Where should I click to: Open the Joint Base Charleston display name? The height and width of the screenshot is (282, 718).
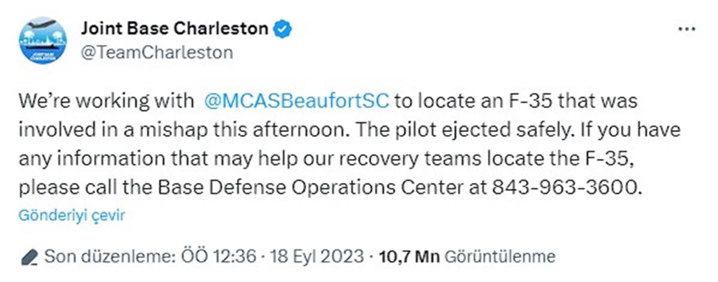point(175,29)
